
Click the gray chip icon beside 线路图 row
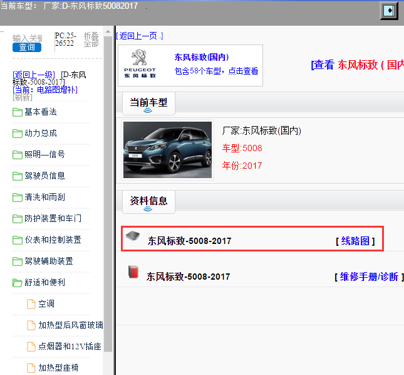point(133,236)
